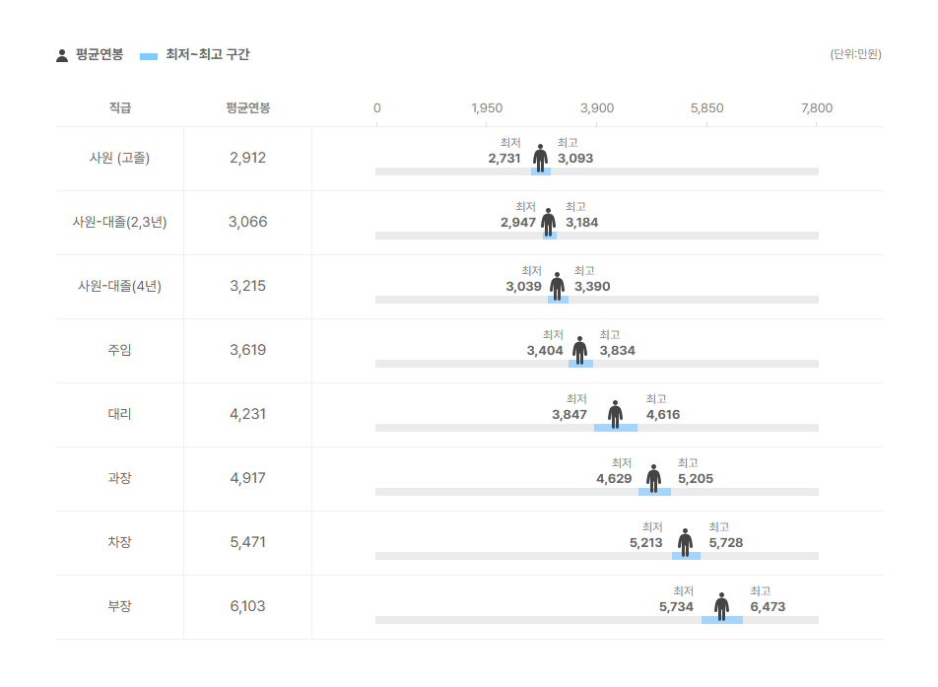The width and height of the screenshot is (938, 687).
Task: Click the 과장 row label
Action: 119,478
